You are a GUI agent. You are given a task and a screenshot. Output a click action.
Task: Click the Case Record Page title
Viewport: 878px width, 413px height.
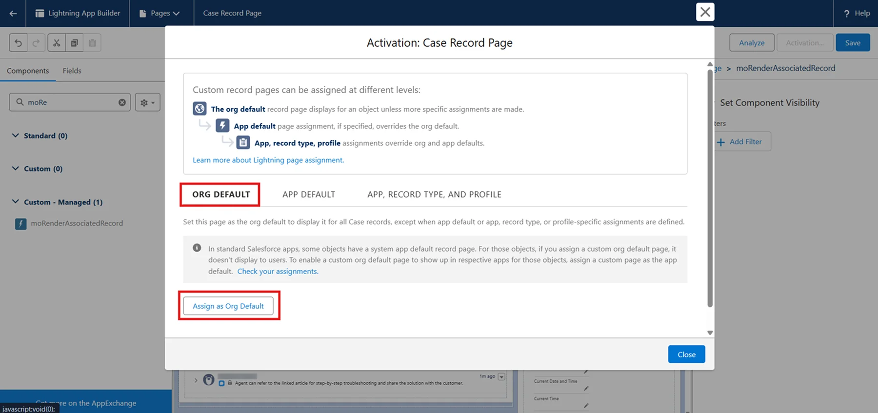pos(232,13)
